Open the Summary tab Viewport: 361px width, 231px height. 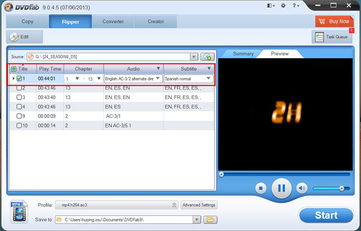[x=243, y=54]
